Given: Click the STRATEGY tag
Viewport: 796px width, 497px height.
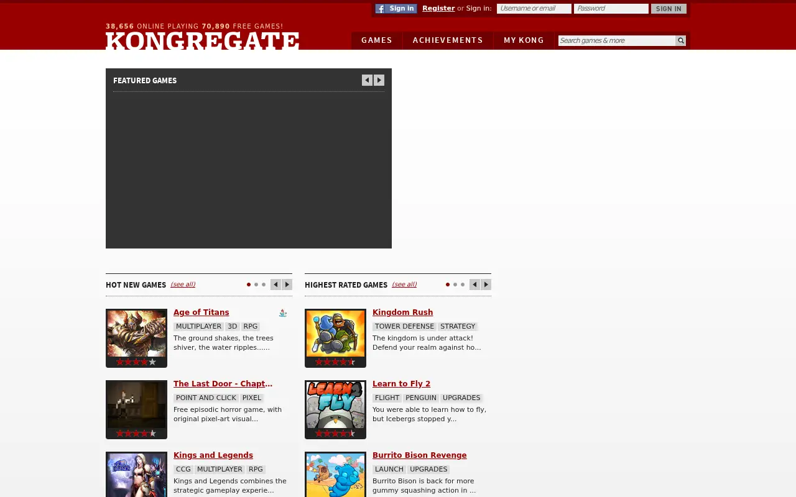Looking at the screenshot, I should coord(458,327).
